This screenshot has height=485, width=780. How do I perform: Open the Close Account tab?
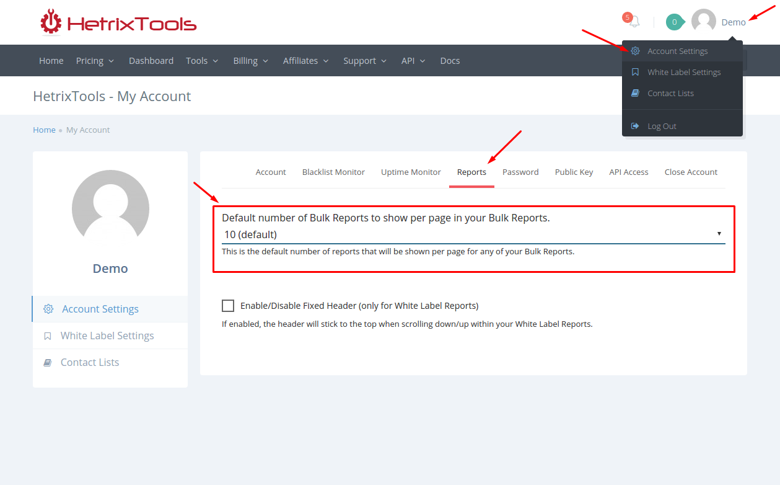[x=691, y=172]
